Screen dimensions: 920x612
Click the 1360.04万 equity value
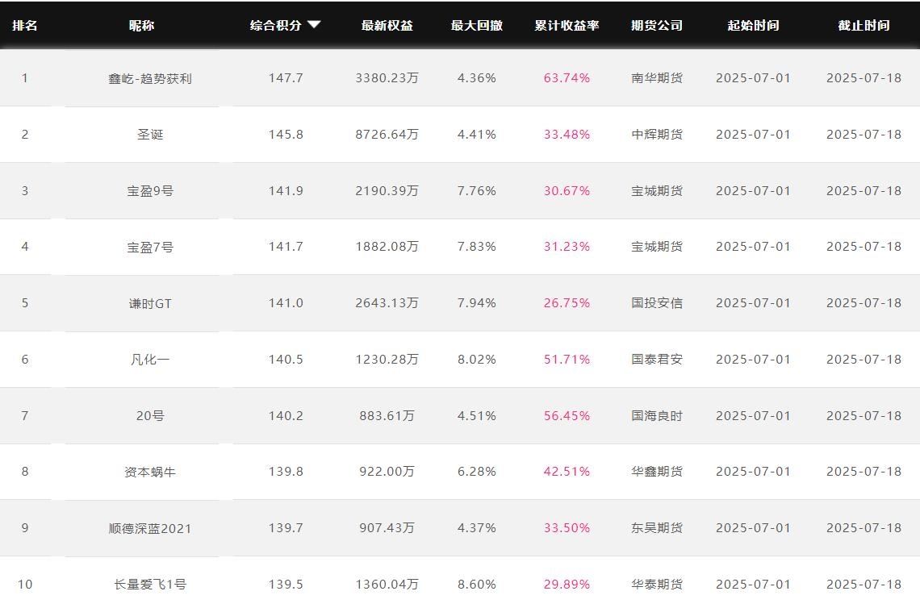tap(387, 584)
